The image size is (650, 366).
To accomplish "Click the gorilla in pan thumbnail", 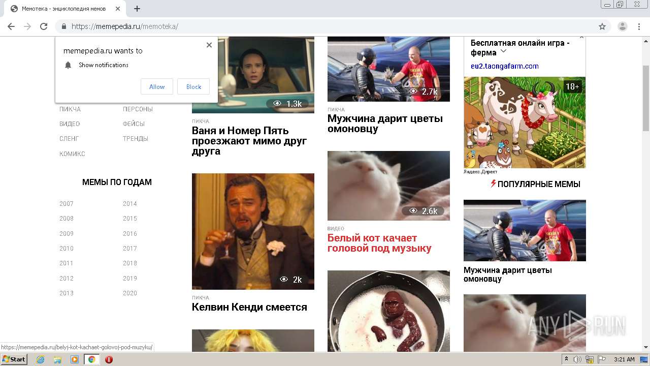I will pyautogui.click(x=388, y=311).
